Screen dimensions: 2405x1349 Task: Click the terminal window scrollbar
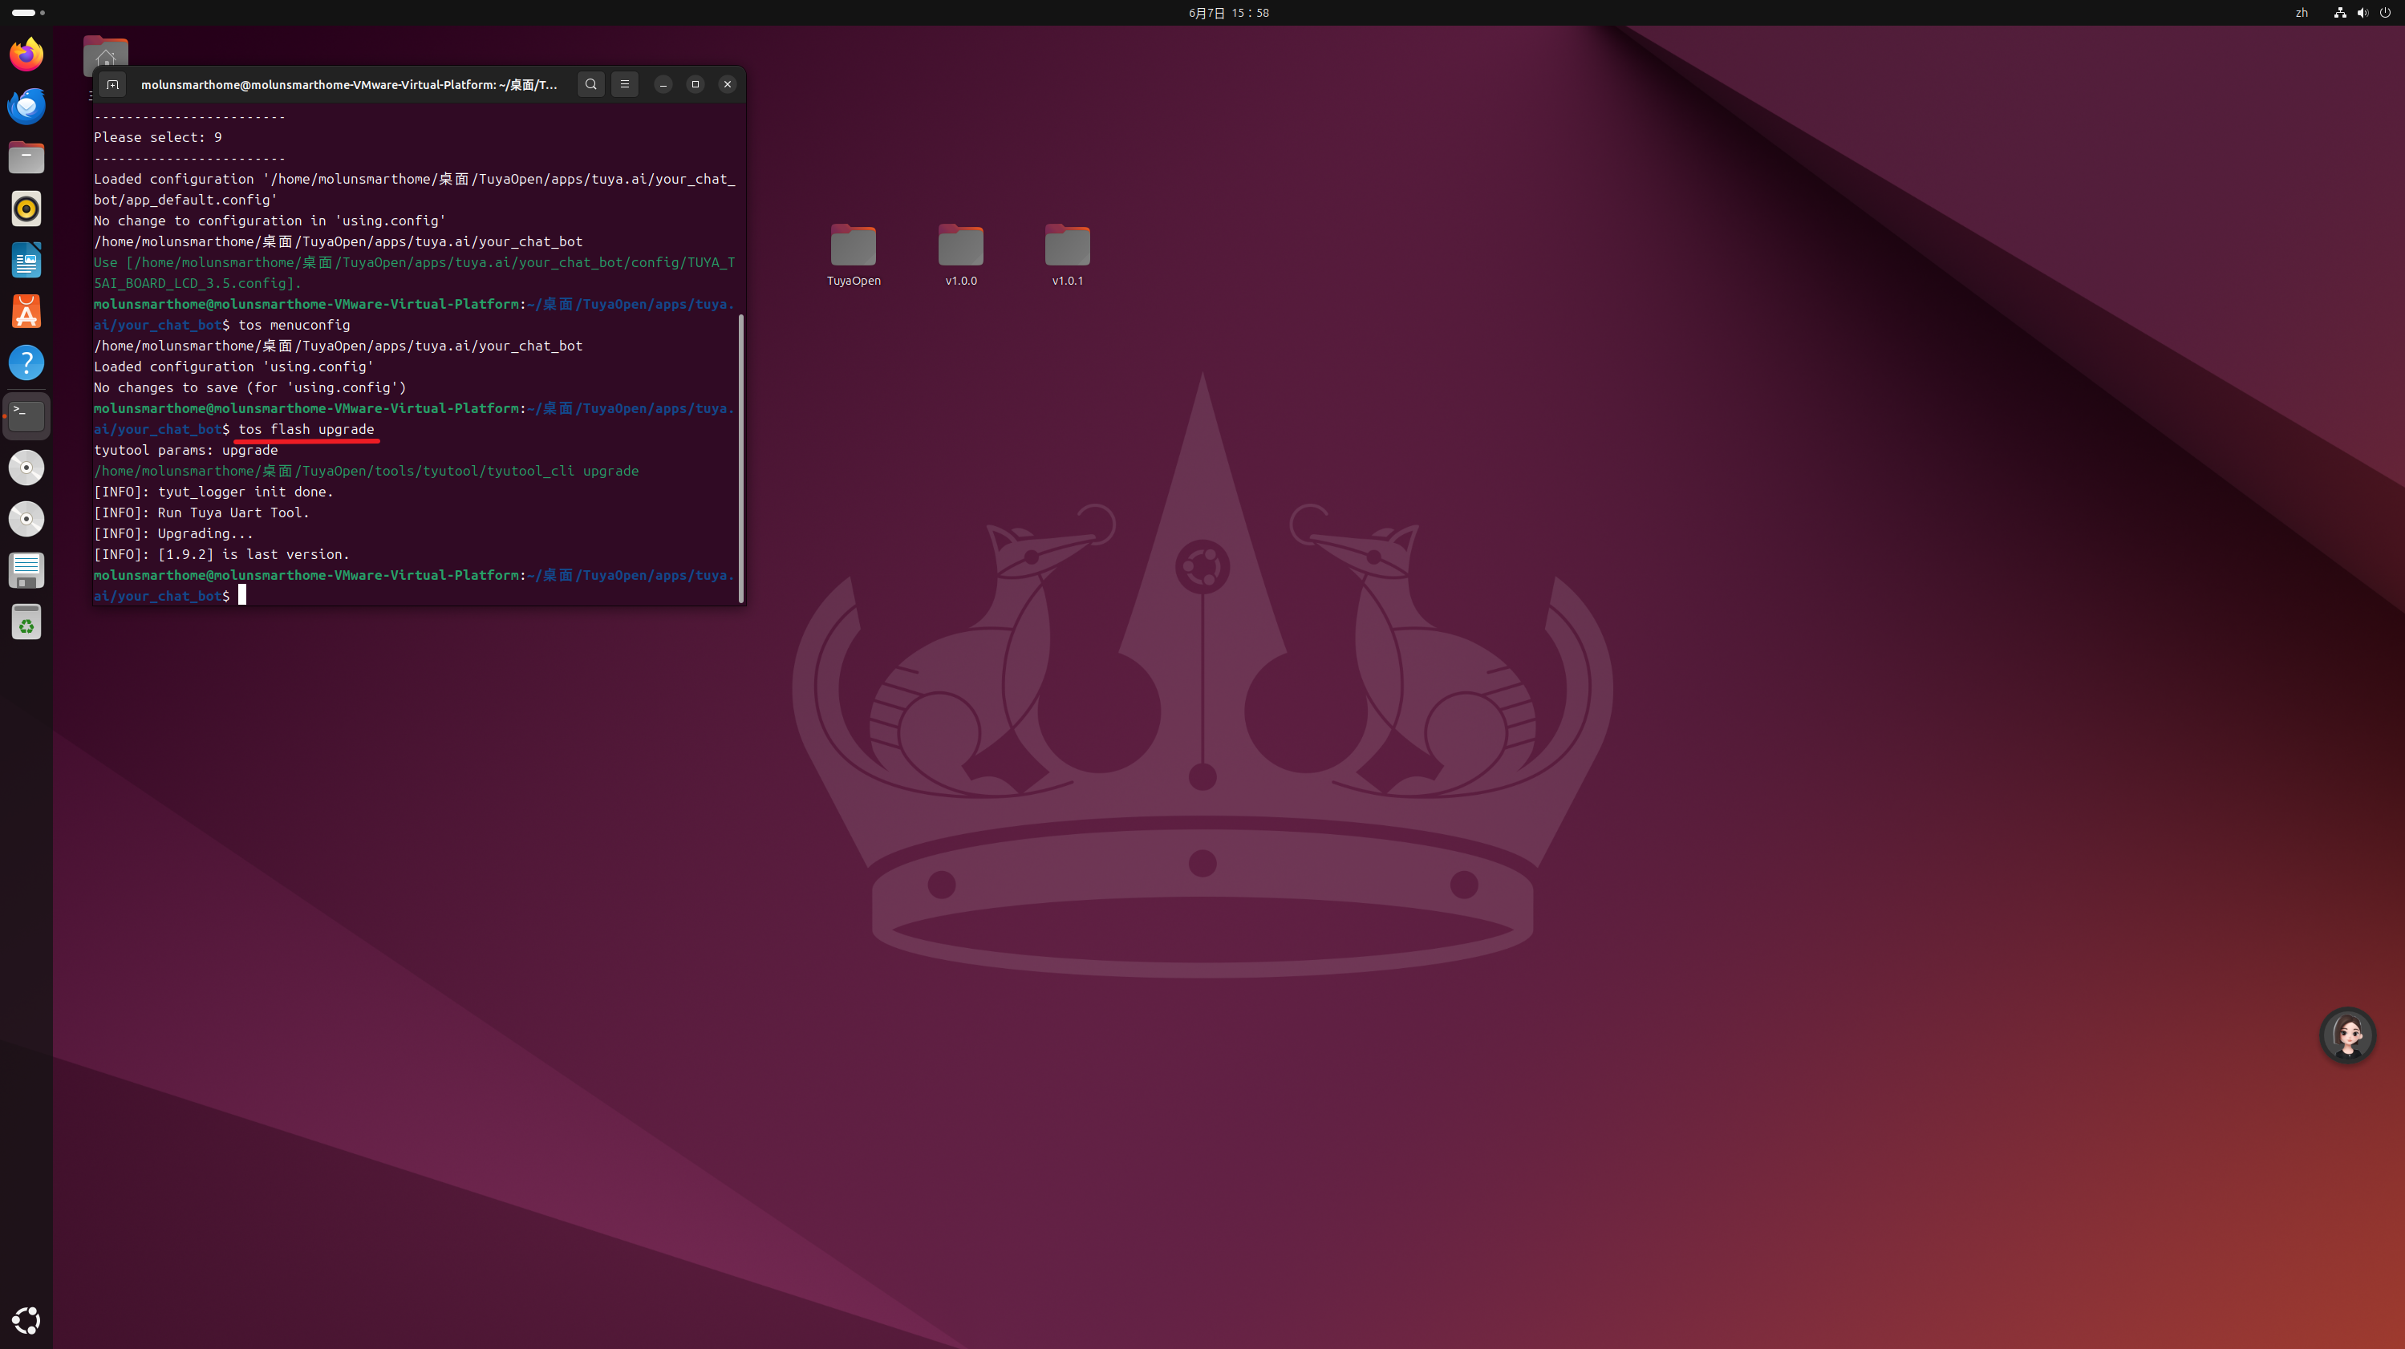[x=741, y=457]
